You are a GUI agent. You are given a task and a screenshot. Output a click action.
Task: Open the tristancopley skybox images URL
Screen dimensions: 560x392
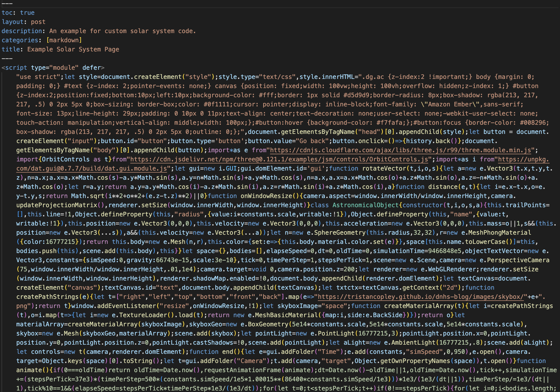tap(421, 297)
